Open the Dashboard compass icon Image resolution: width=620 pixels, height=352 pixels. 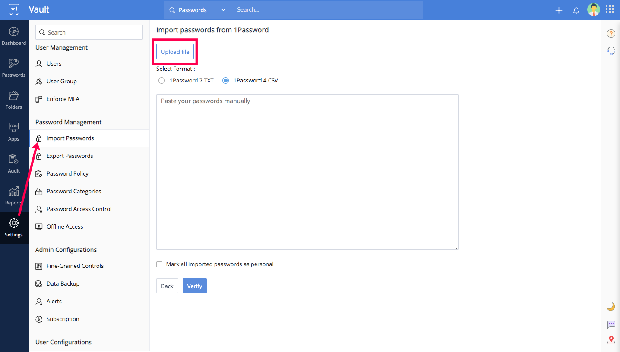coord(14,31)
